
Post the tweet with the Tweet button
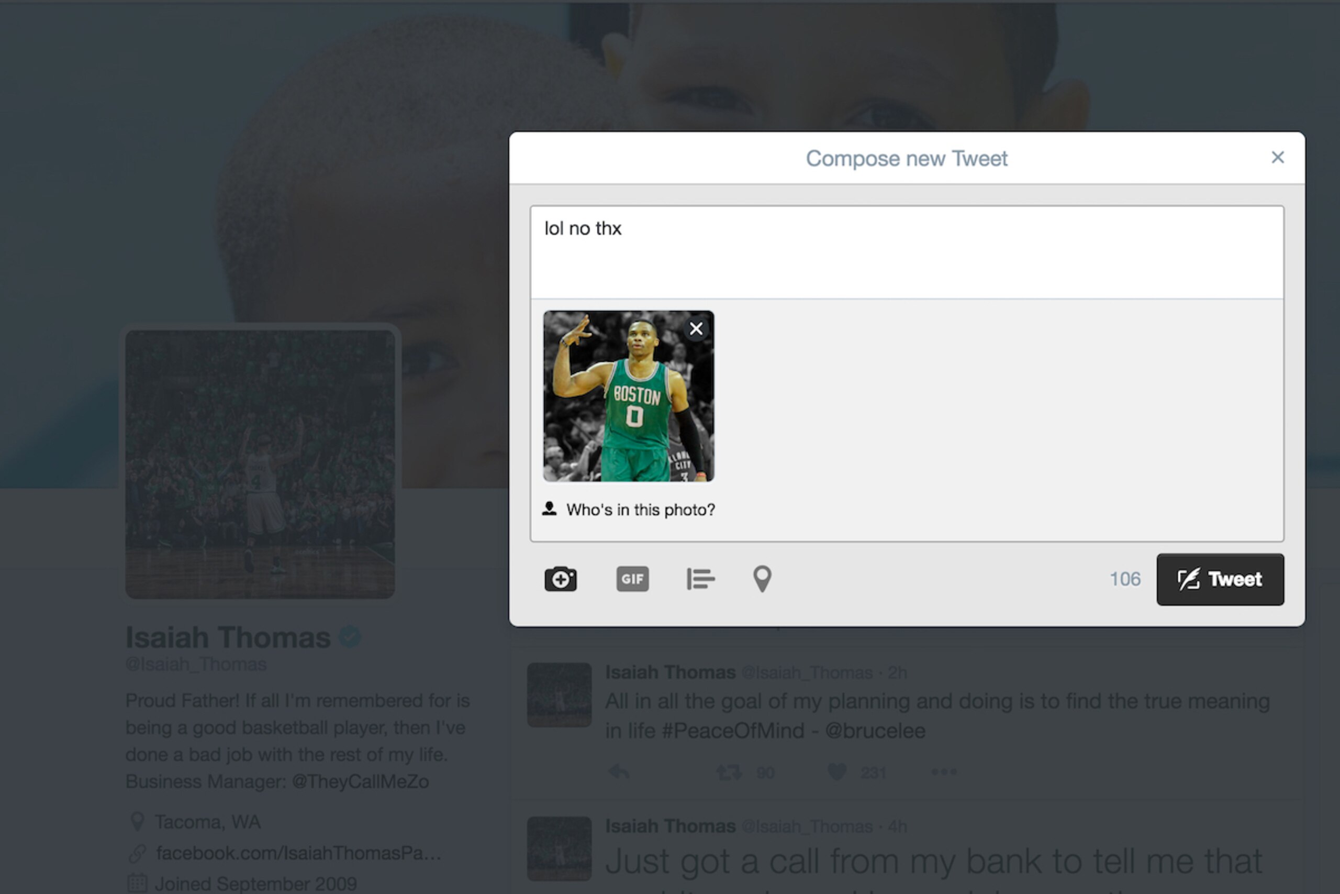[1220, 579]
